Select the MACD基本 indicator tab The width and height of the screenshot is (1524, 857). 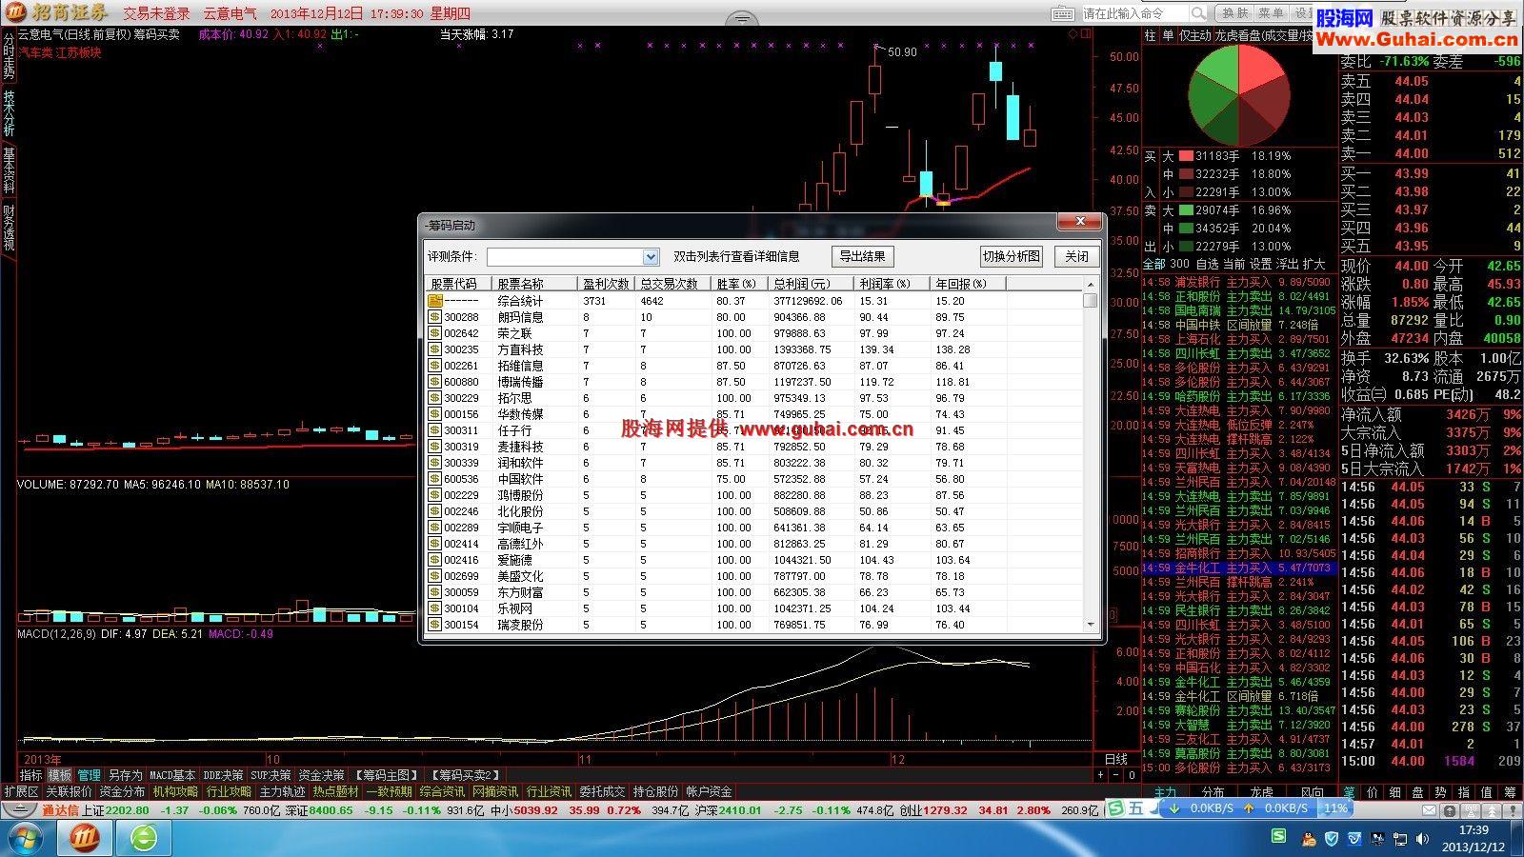pyautogui.click(x=172, y=775)
